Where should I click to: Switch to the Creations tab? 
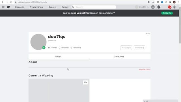pyautogui.click(x=120, y=57)
